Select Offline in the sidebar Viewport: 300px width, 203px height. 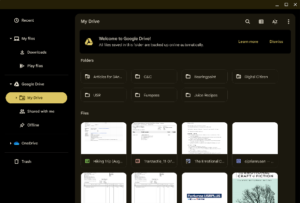37,125
